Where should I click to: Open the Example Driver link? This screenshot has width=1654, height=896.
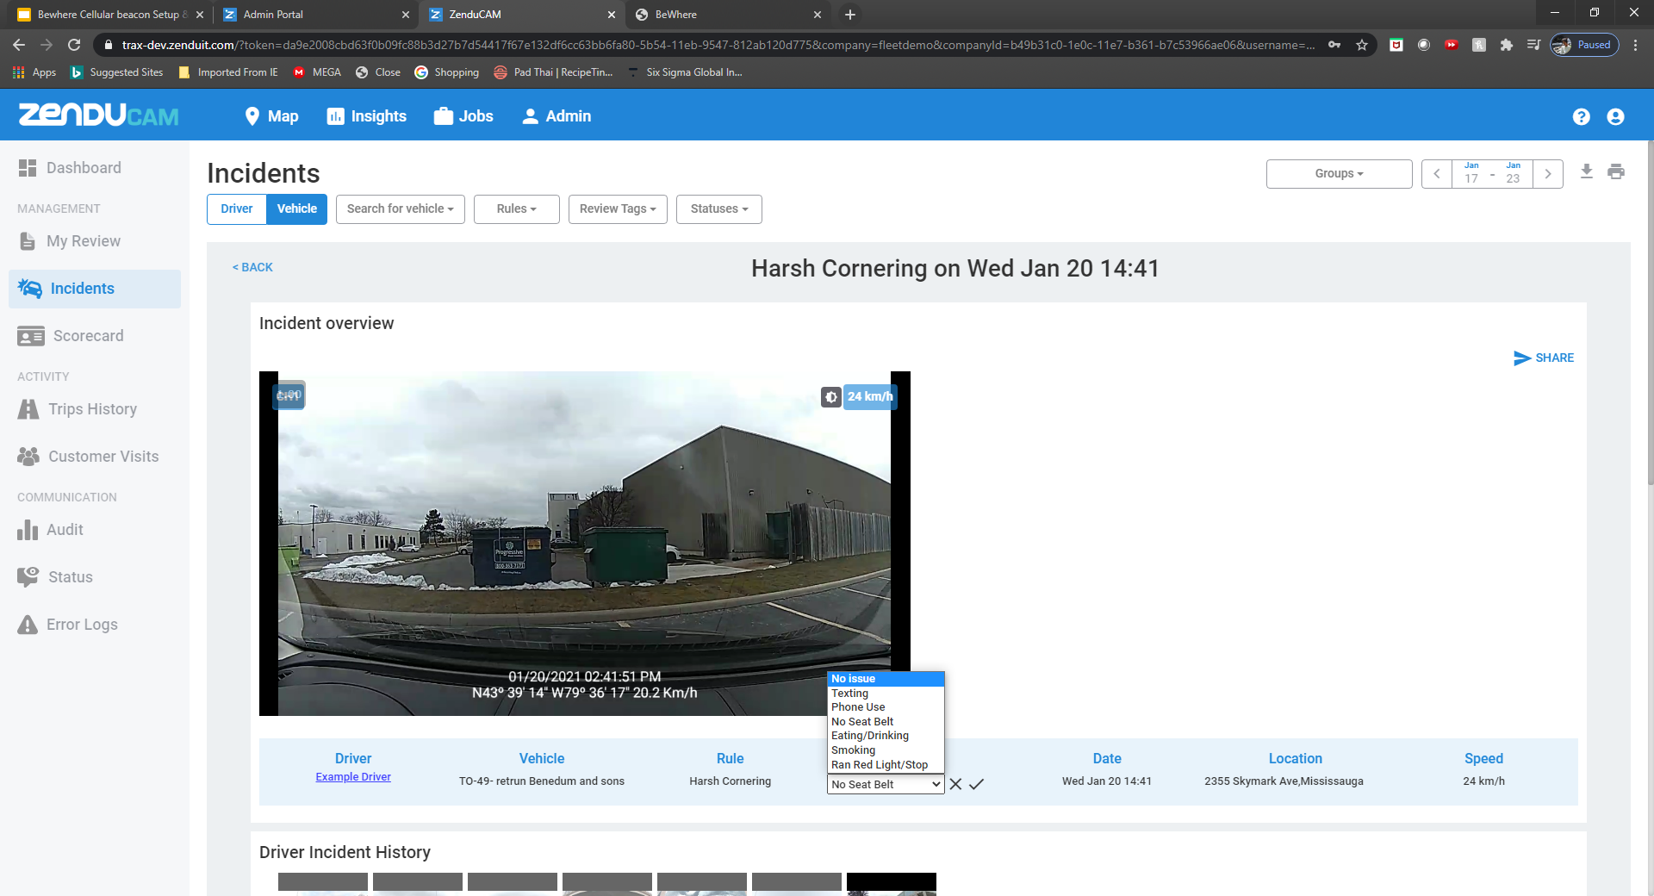point(353,777)
